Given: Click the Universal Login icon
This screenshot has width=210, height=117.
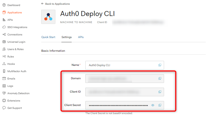Looking at the screenshot, I should point(4,42).
